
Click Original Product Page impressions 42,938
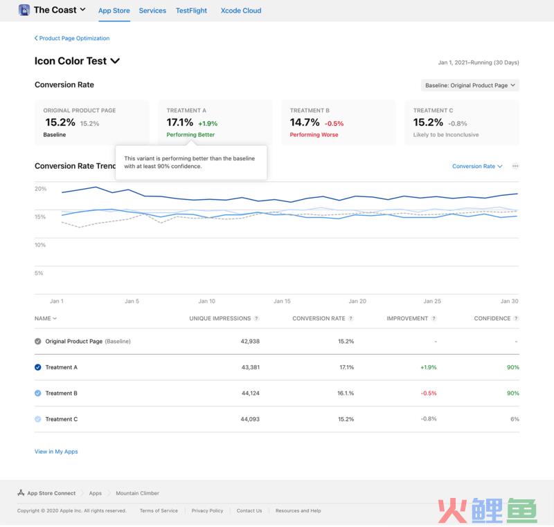[x=250, y=341]
